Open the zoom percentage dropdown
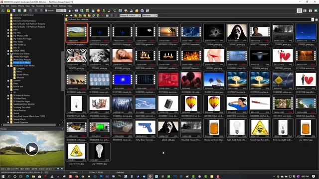This screenshot has width=319, height=179. pos(65,10)
